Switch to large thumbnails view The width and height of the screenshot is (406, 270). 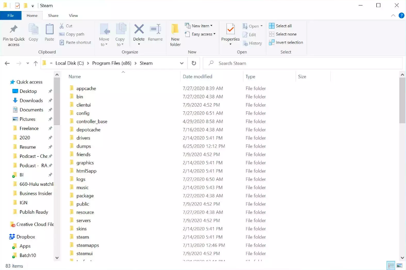[399, 266]
